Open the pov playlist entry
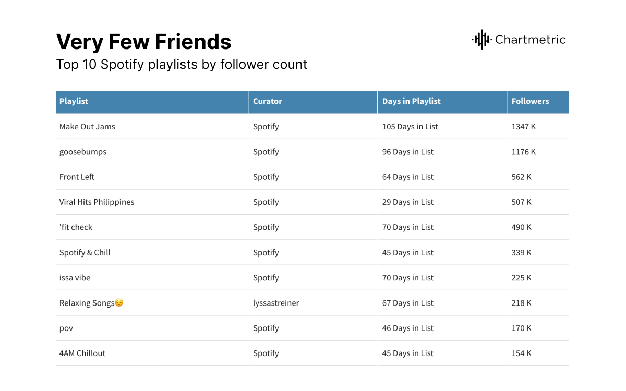Image resolution: width=626 pixels, height=391 pixels. pos(66,328)
